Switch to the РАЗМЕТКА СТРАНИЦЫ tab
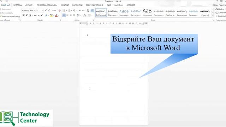The width and height of the screenshot is (226, 127). (x=47, y=5)
